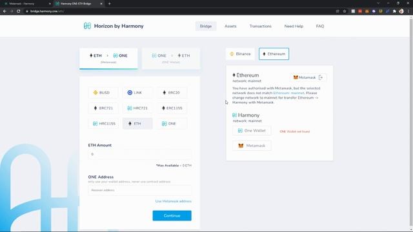The image size is (413, 232).
Task: Select ETH to ONE direction tab
Action: click(x=108, y=59)
